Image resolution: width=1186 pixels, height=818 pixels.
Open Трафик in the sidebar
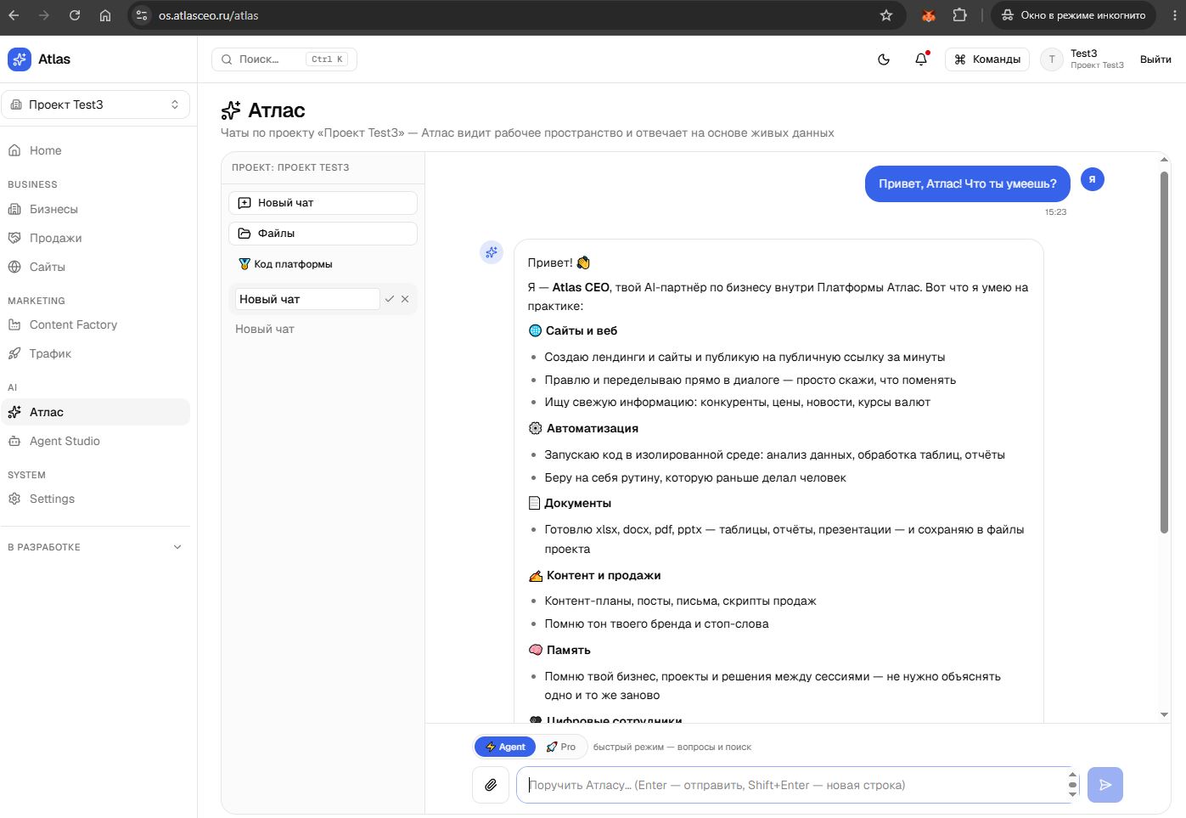point(95,353)
